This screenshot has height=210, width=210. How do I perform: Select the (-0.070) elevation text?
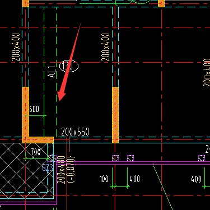71,170
